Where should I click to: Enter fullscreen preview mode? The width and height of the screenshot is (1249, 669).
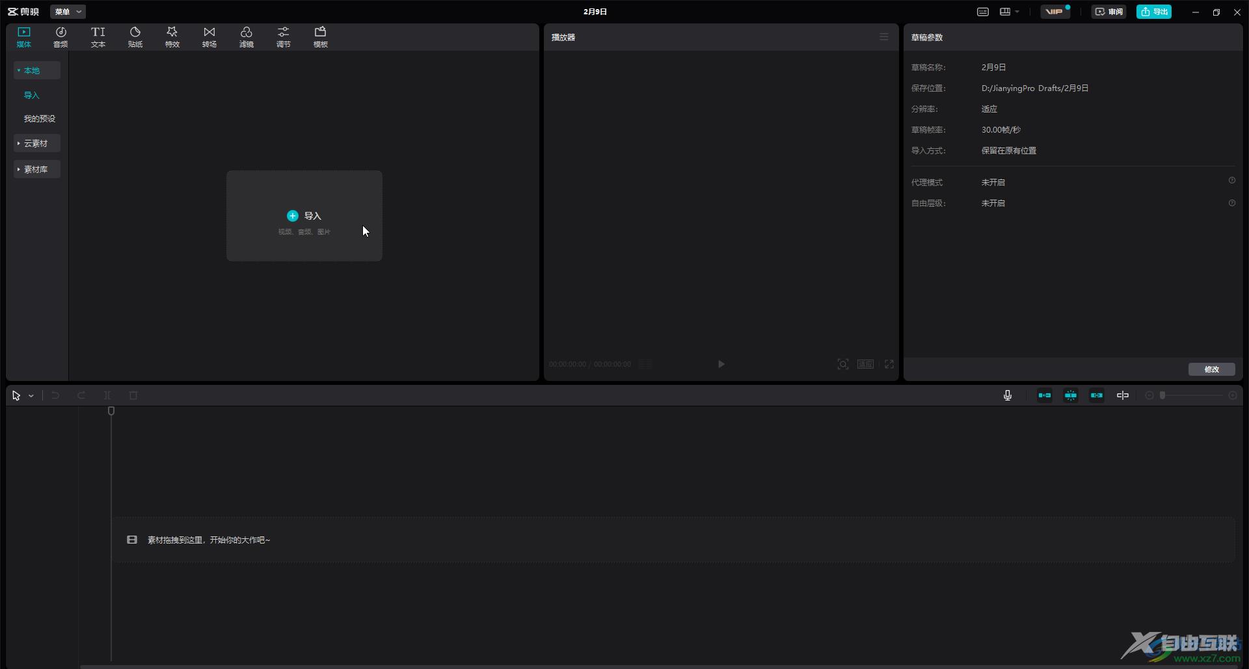point(889,364)
